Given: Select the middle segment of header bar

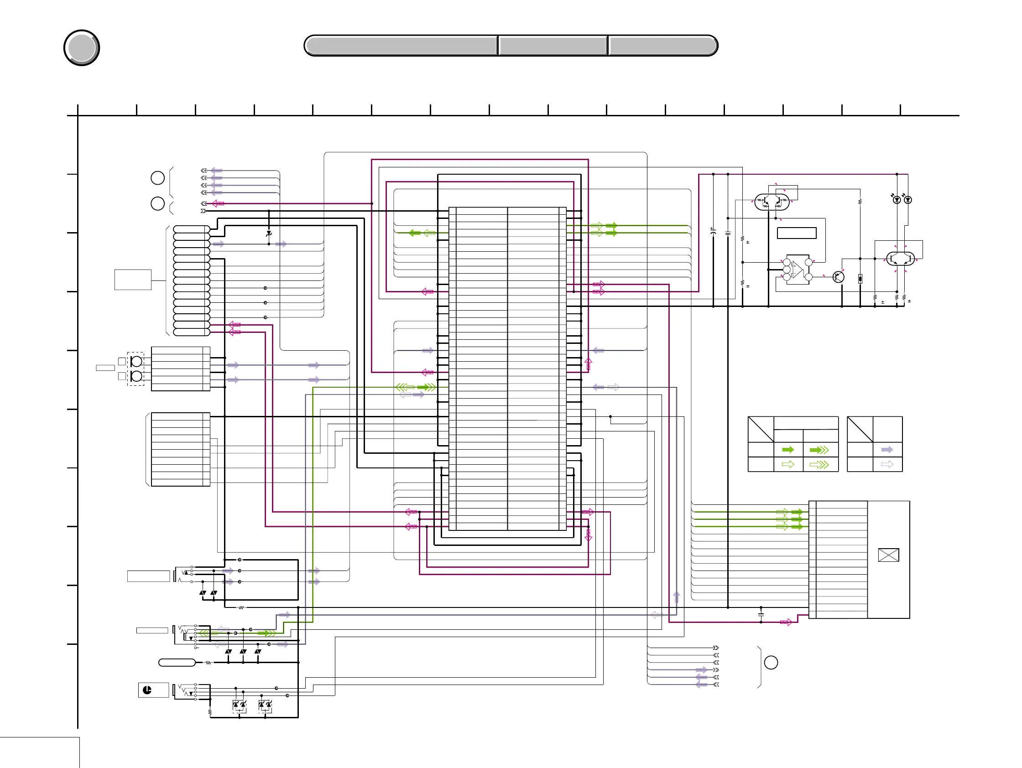Looking at the screenshot, I should [553, 46].
